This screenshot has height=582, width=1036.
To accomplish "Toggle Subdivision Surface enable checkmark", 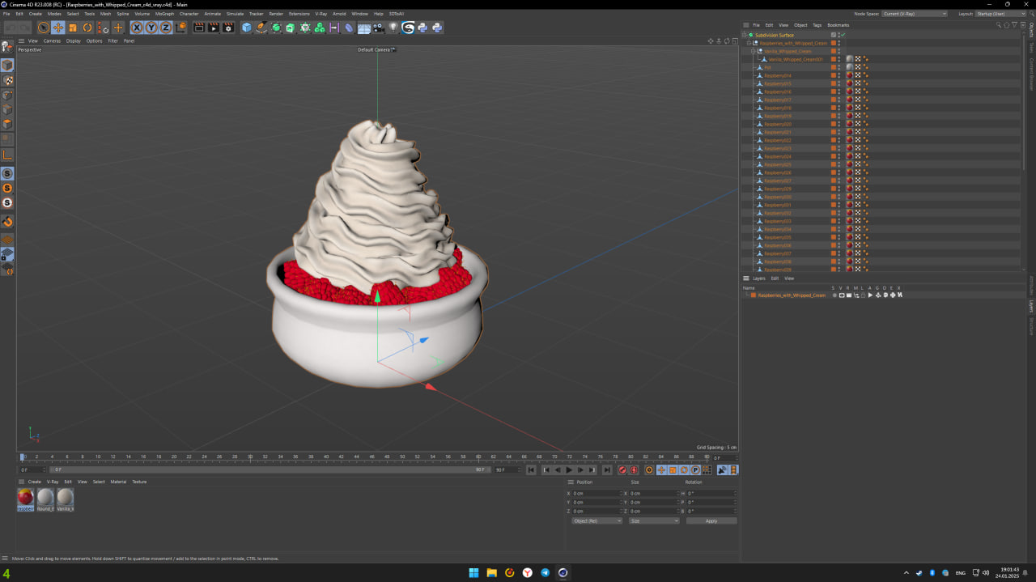I will pos(843,35).
